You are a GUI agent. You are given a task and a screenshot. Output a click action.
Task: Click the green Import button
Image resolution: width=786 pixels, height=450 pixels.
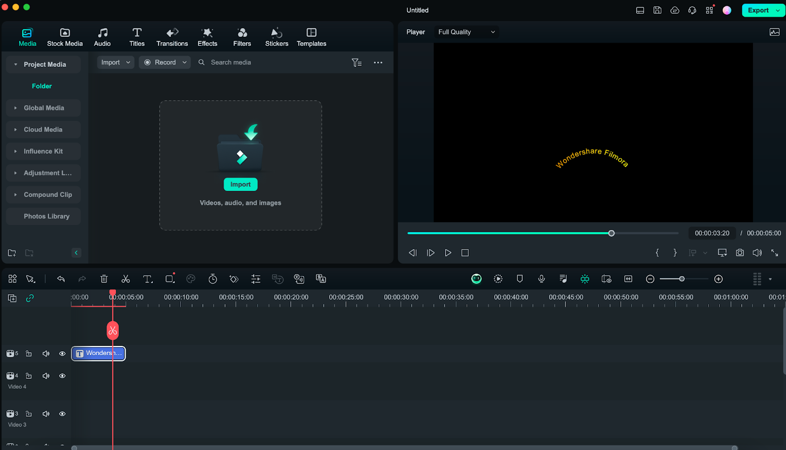tap(241, 184)
